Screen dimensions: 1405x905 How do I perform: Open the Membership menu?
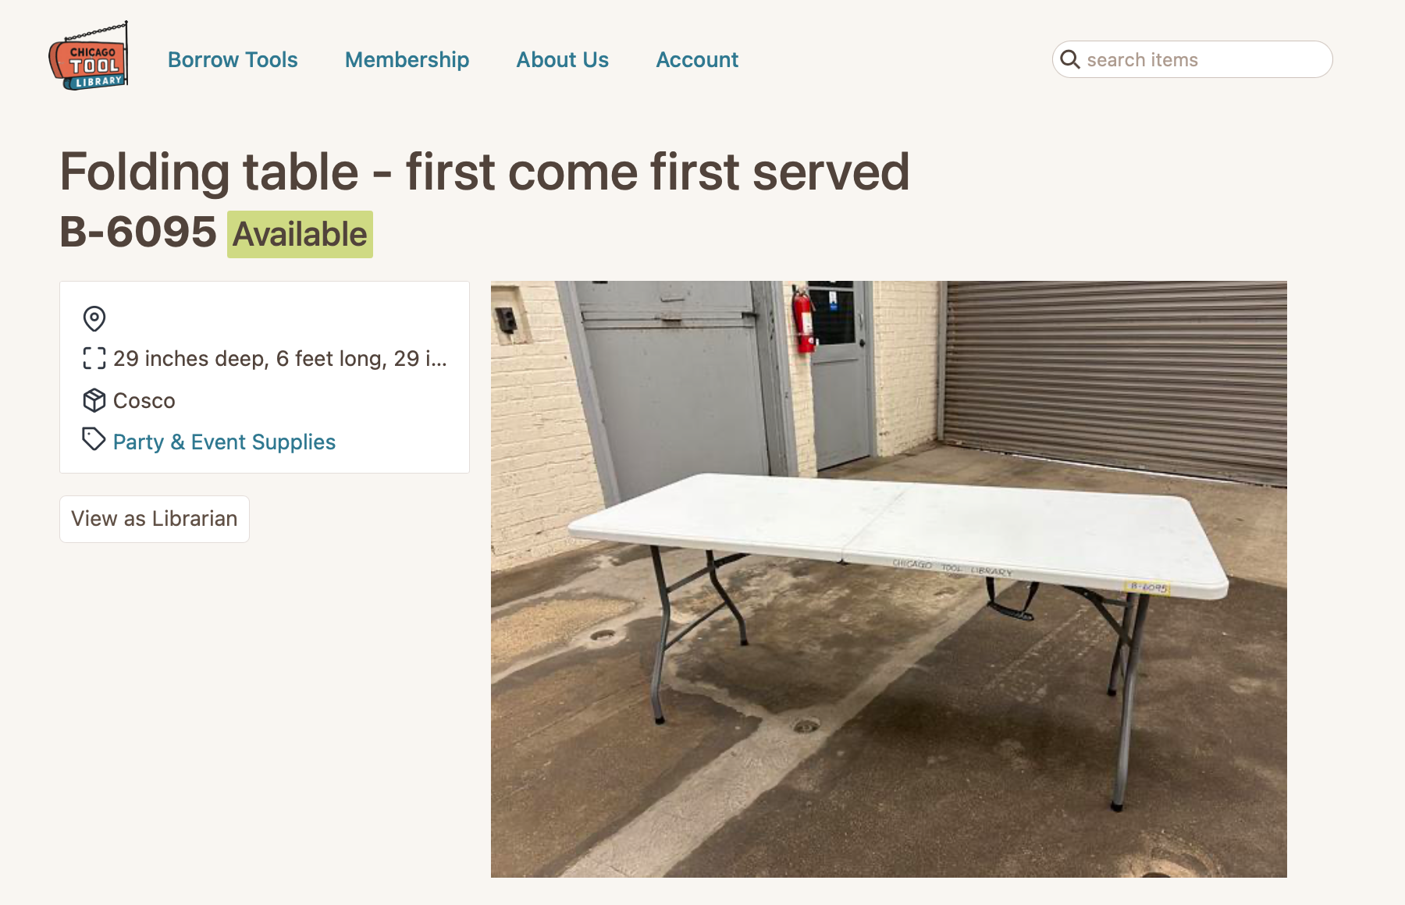(407, 59)
